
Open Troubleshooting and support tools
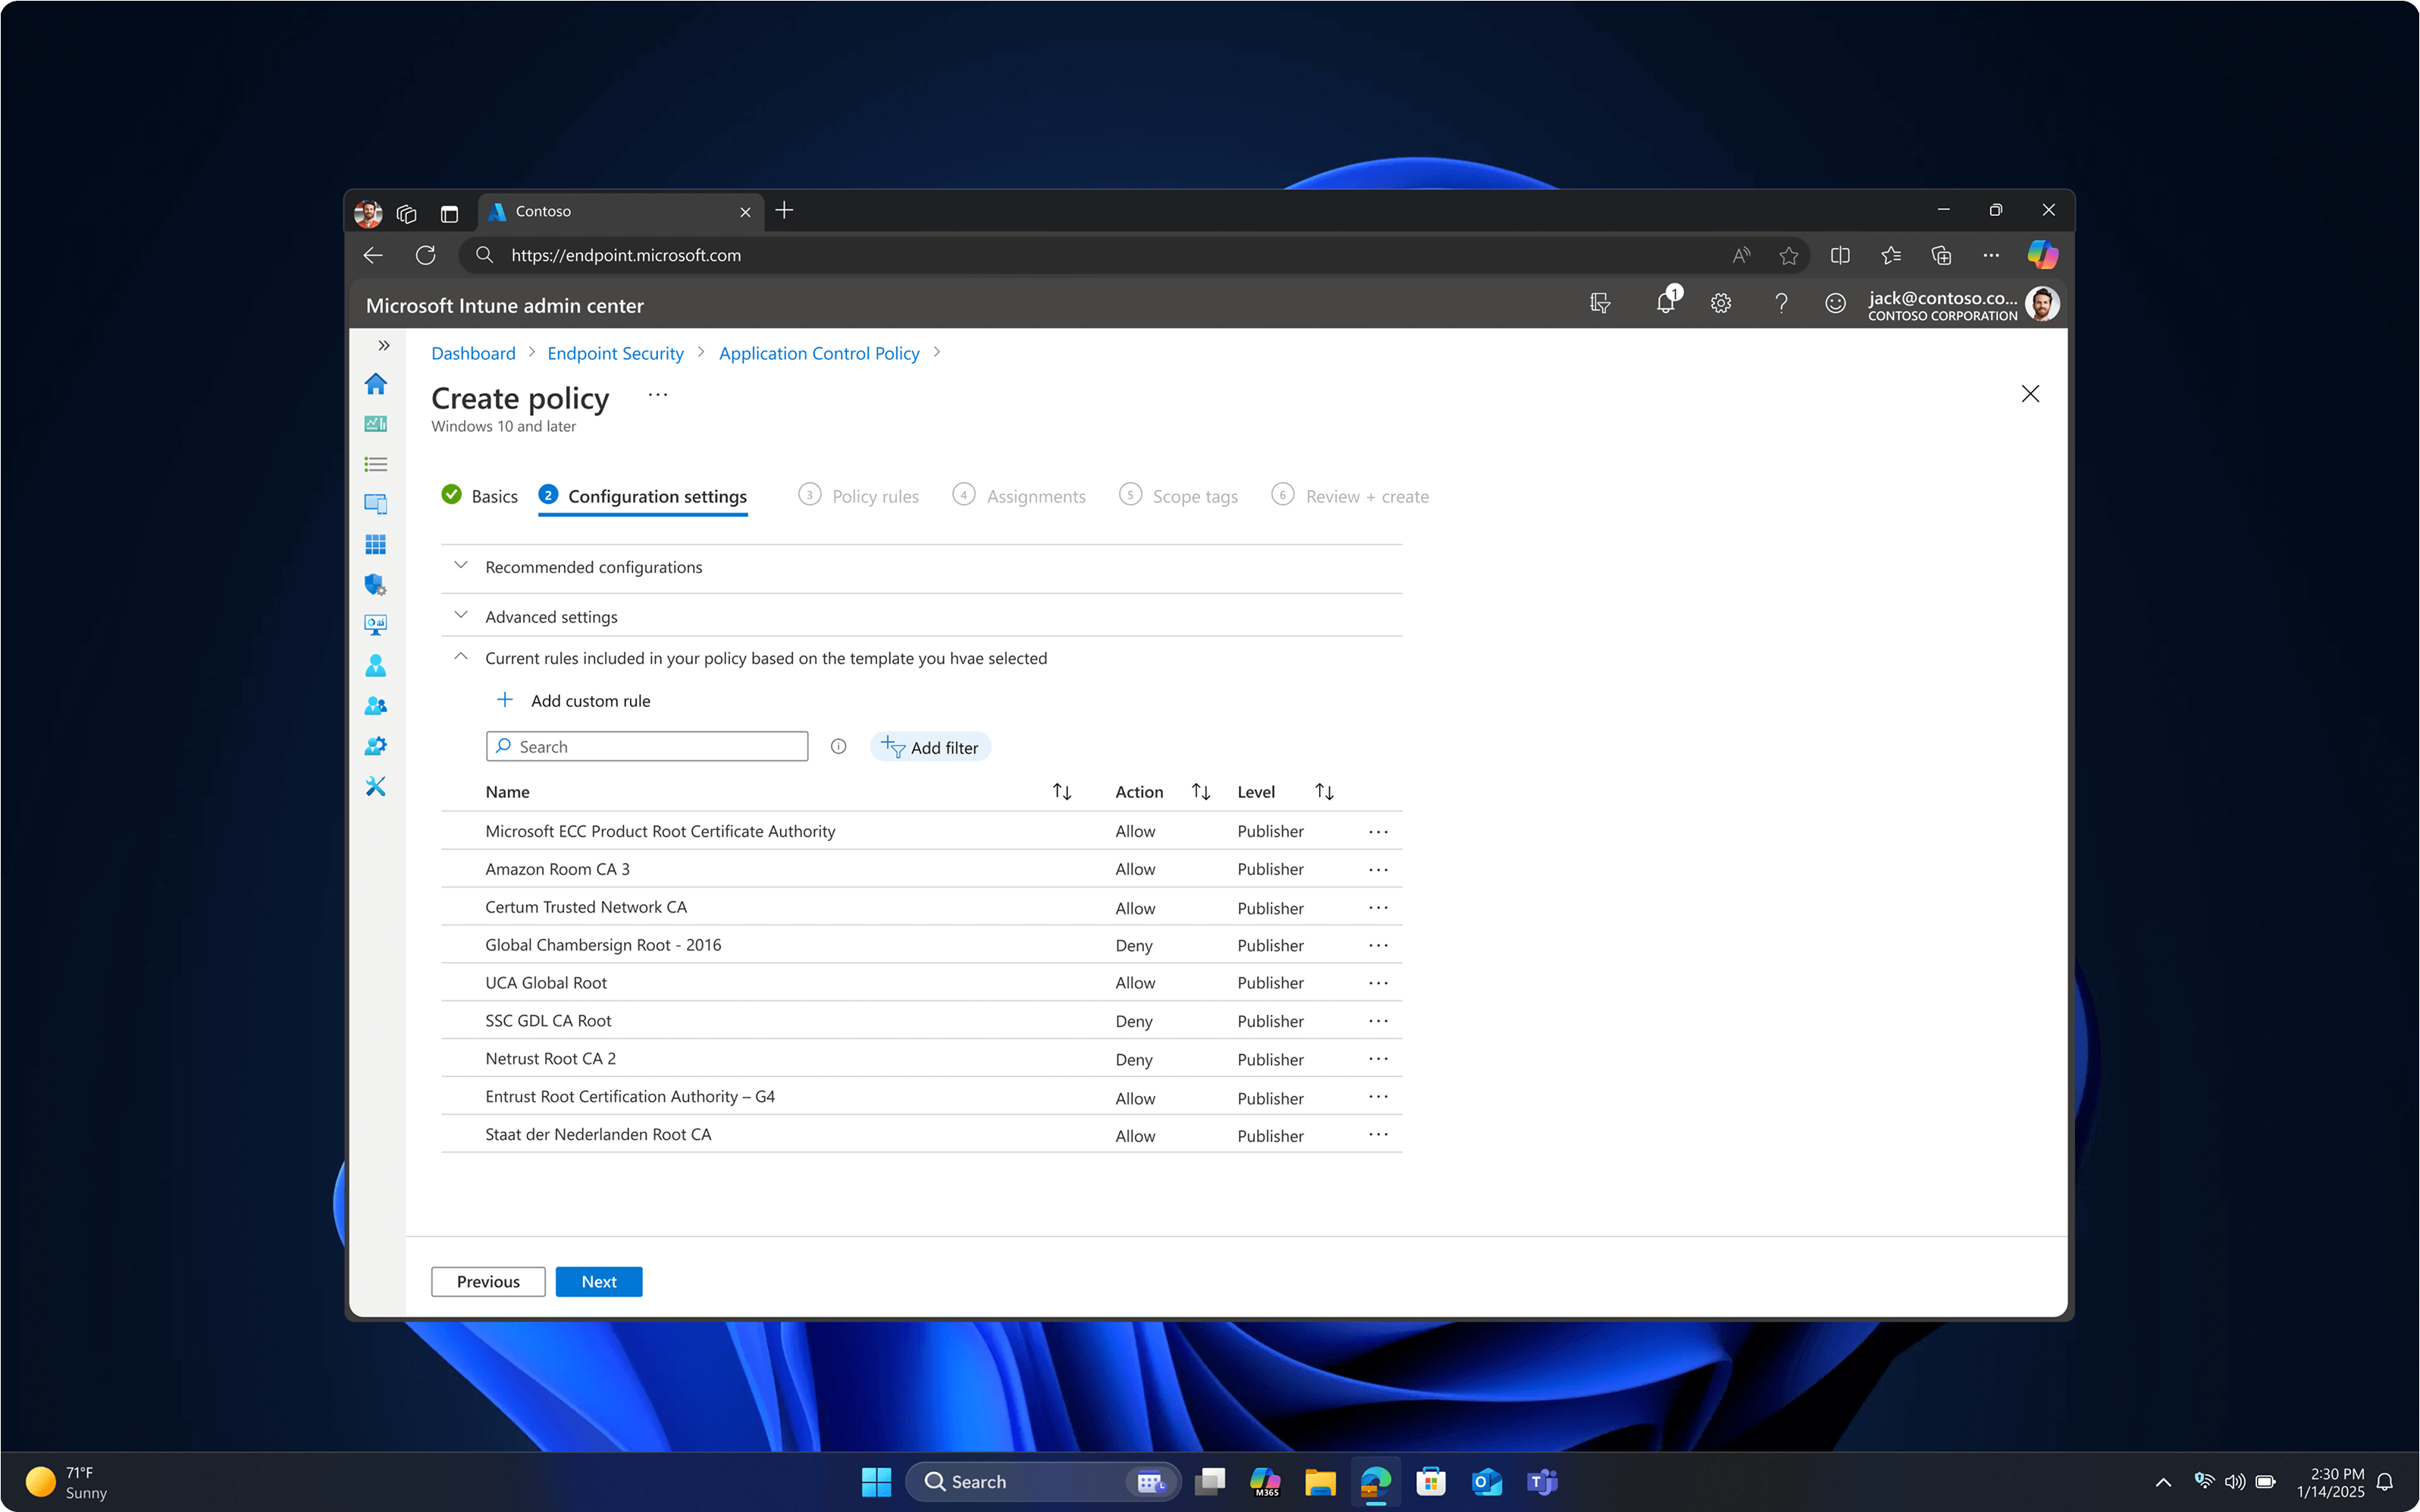pyautogui.click(x=377, y=786)
